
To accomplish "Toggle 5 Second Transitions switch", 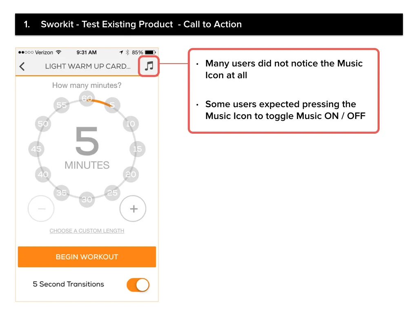I will pyautogui.click(x=138, y=285).
